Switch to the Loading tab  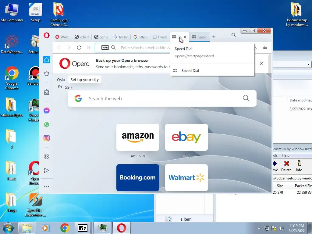(160, 37)
